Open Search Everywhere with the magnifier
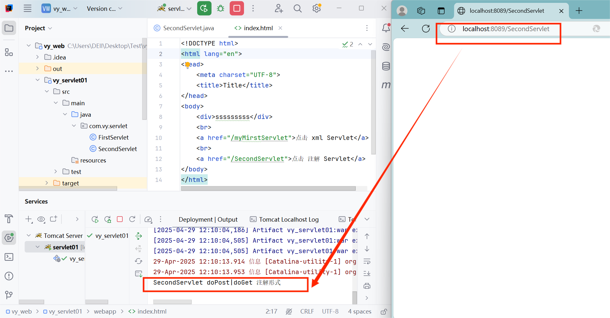This screenshot has width=610, height=318. point(298,8)
